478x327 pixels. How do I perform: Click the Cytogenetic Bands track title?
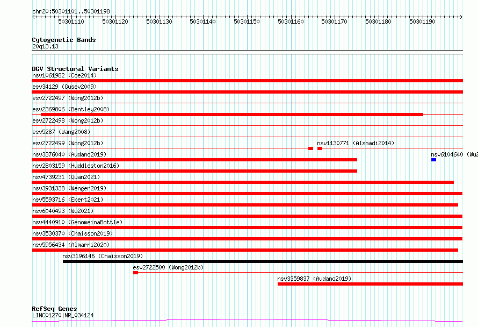click(64, 40)
